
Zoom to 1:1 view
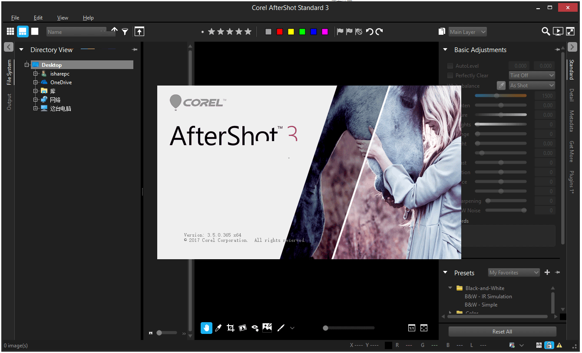click(x=412, y=328)
